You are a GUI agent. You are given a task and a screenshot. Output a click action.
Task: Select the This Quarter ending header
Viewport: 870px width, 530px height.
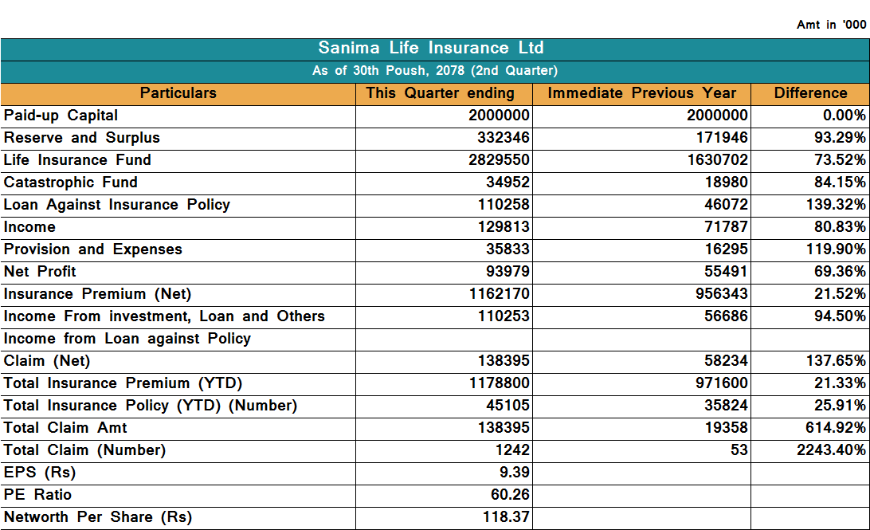point(440,93)
